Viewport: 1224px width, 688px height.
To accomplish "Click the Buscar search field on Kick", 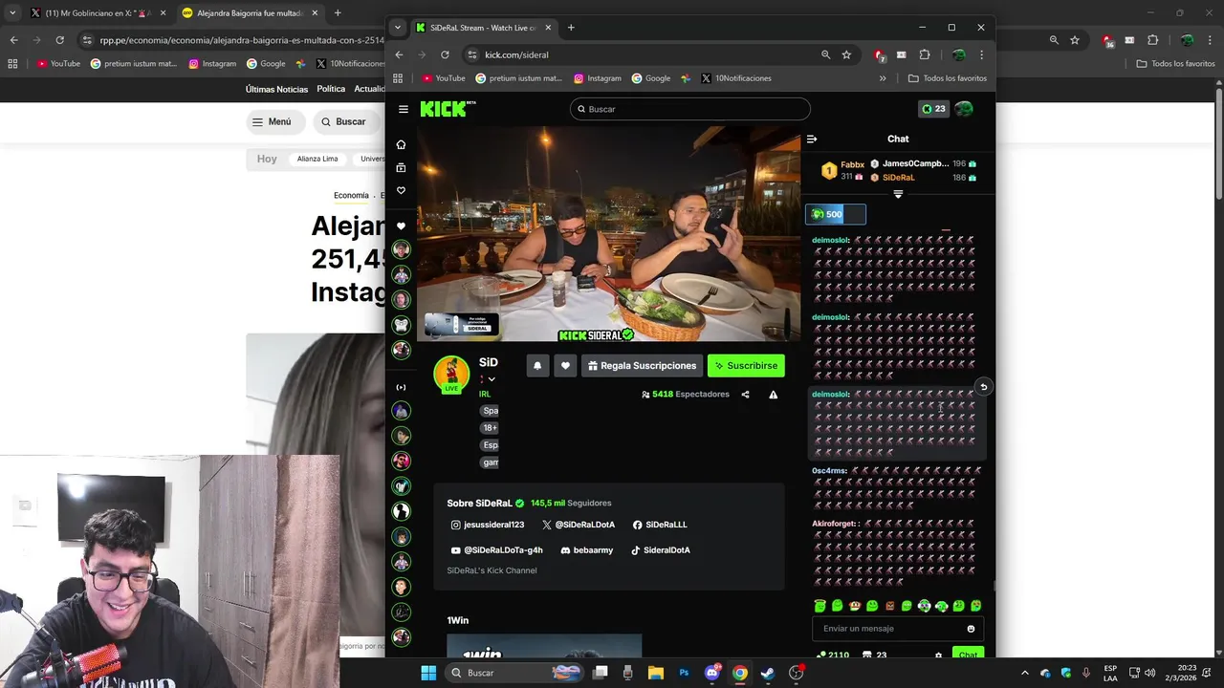I will (689, 109).
